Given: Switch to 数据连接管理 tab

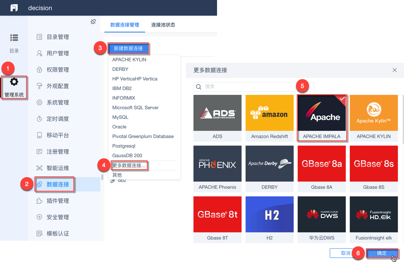Looking at the screenshot, I should 125,25.
